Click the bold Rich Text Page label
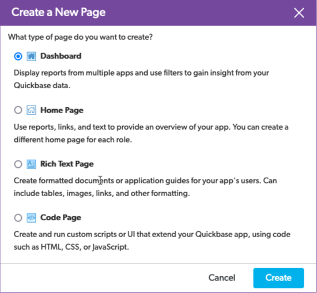Image resolution: width=317 pixels, height=293 pixels. point(67,164)
